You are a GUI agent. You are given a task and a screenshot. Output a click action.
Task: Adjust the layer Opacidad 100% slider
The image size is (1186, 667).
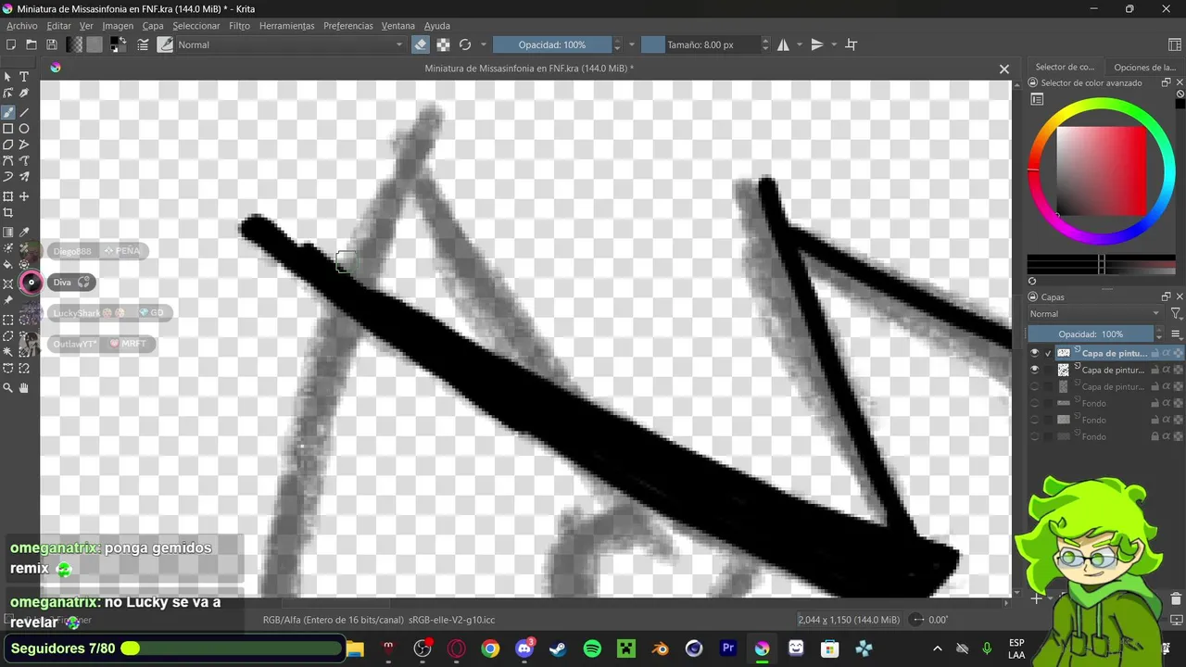click(x=1091, y=334)
